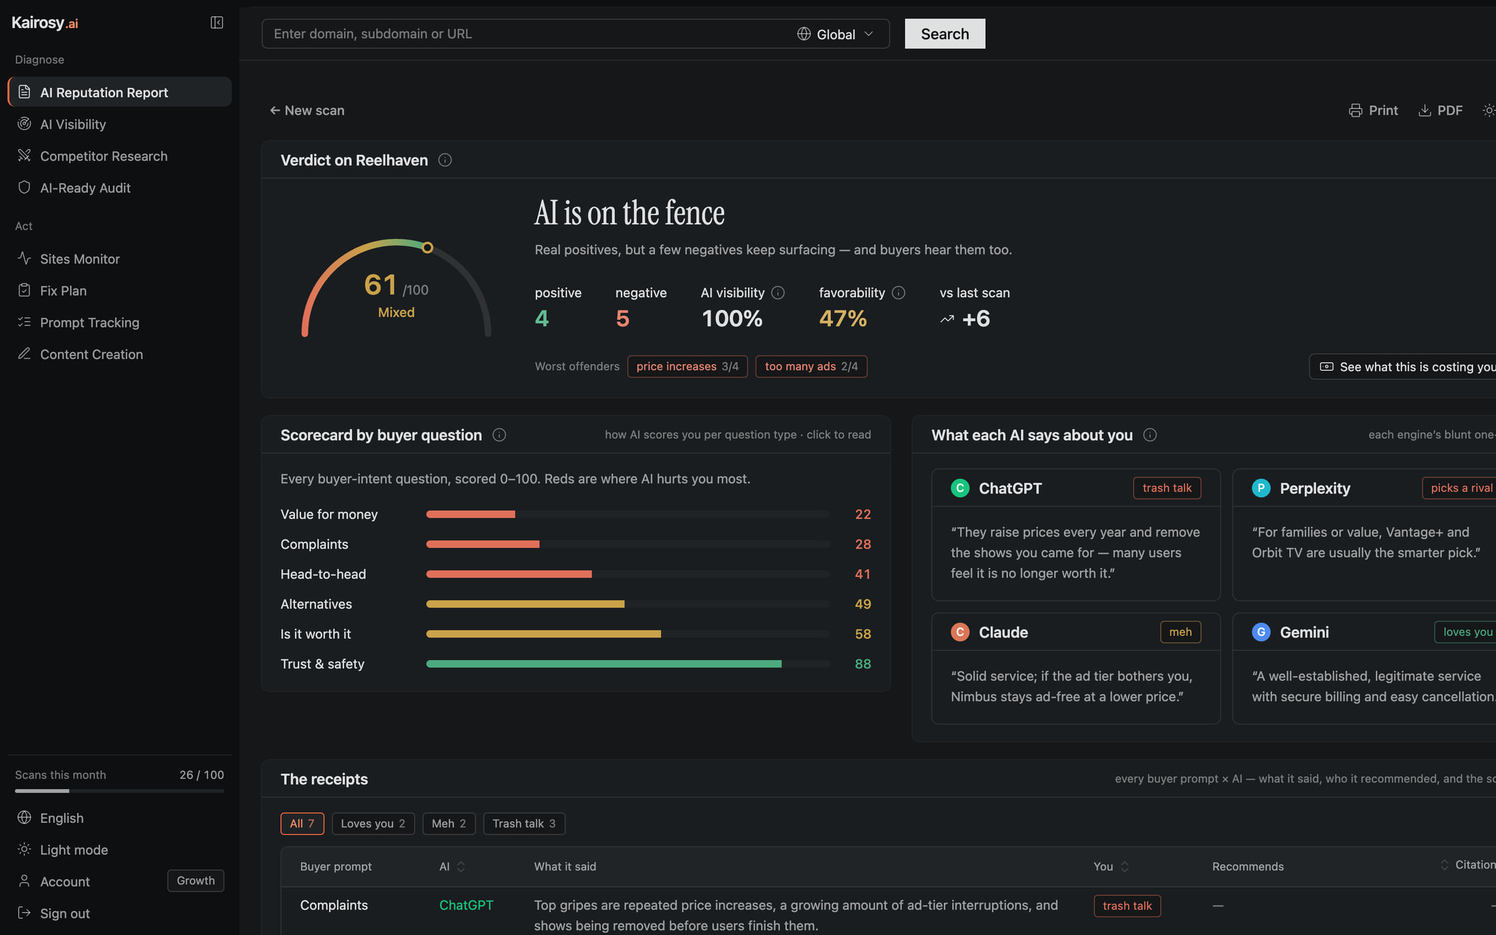This screenshot has width=1496, height=935.
Task: Click the meh badge on Claude card
Action: pos(1181,632)
